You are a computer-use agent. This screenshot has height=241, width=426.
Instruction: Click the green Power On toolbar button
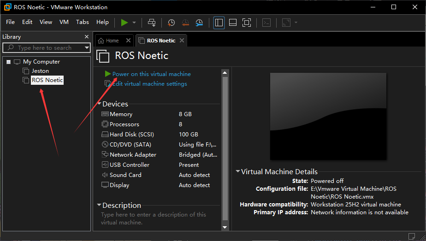124,23
